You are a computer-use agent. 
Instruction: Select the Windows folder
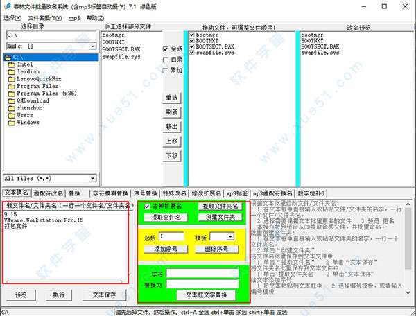28,123
